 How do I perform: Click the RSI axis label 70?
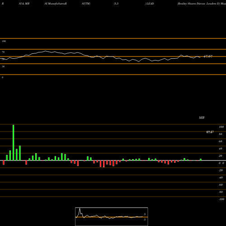[x=3, y=52]
